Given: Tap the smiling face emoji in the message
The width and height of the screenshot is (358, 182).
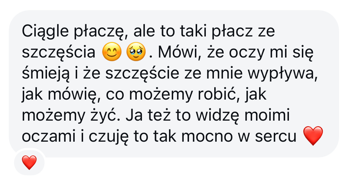Looking at the screenshot, I should point(112,52).
